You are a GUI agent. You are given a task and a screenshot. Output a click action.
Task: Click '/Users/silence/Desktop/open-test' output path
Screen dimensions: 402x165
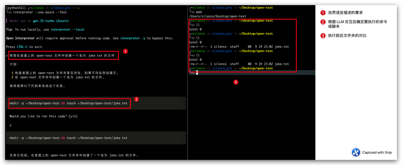(217, 16)
